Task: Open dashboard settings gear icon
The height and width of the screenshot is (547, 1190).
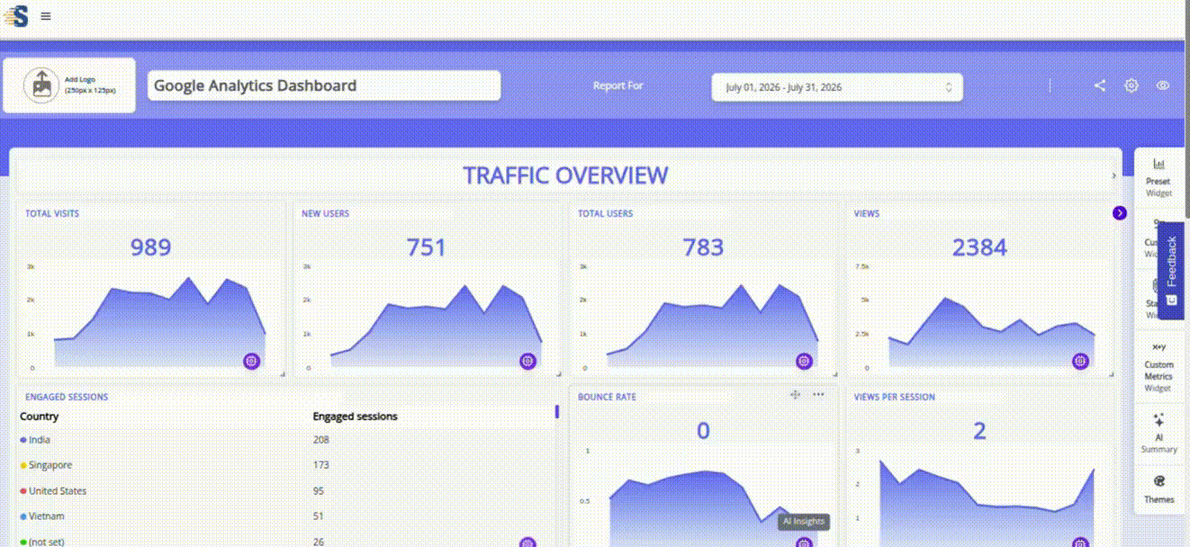Action: point(1131,85)
